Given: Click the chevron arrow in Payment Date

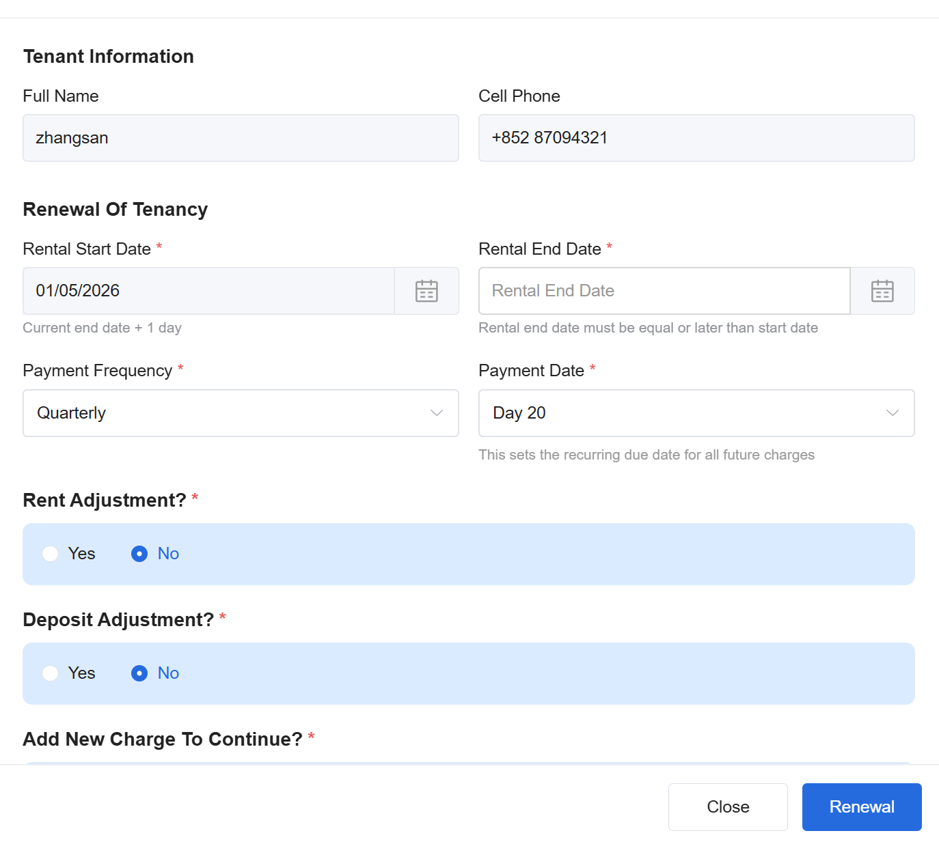Looking at the screenshot, I should pyautogui.click(x=892, y=413).
